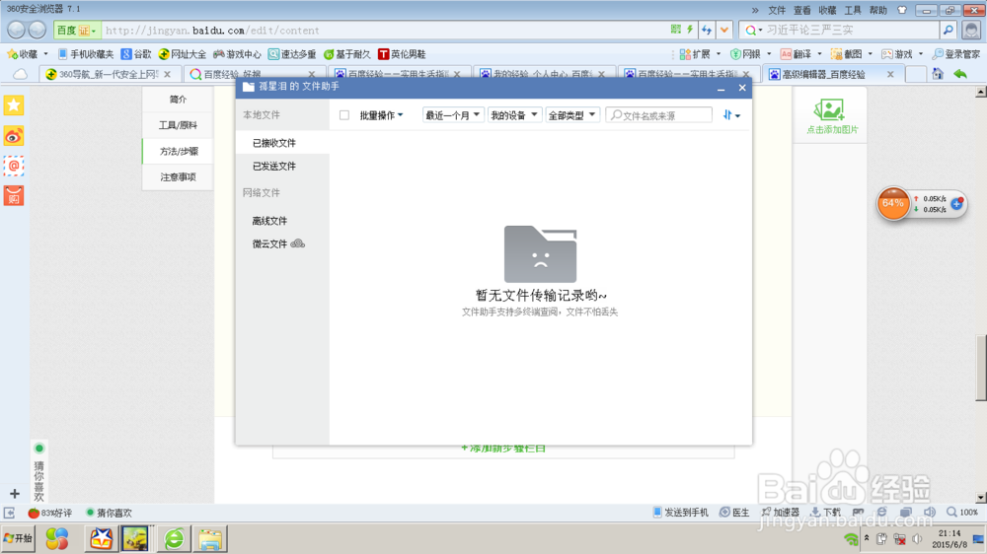Open the orange address history dropdown arrow
987x554 pixels.
tap(724, 30)
